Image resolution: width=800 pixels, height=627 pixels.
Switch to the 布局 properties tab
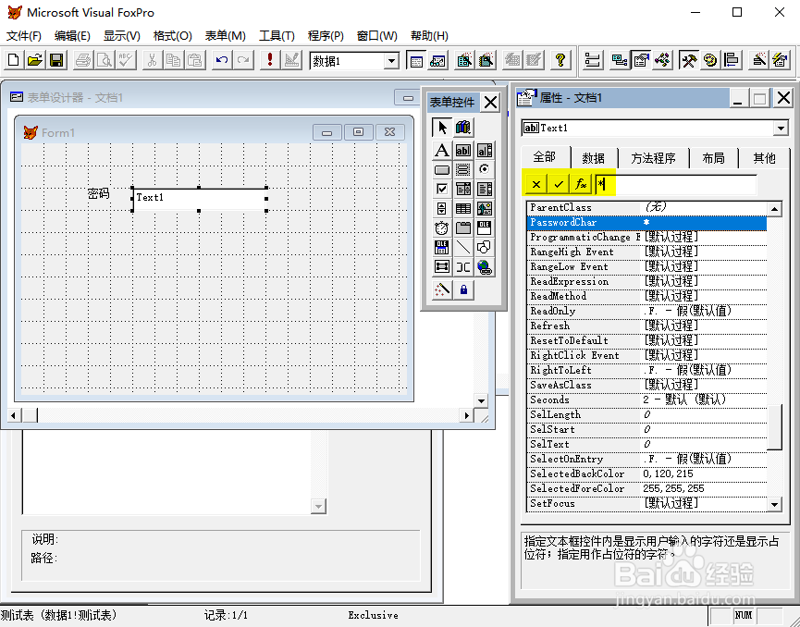[x=713, y=159]
